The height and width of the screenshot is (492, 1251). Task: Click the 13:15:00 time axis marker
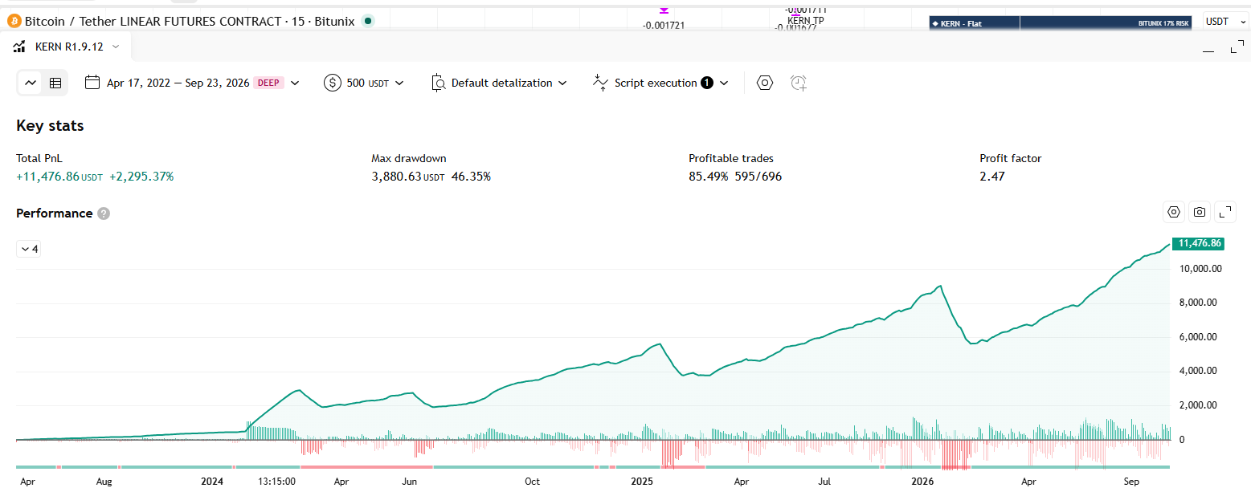tap(278, 482)
